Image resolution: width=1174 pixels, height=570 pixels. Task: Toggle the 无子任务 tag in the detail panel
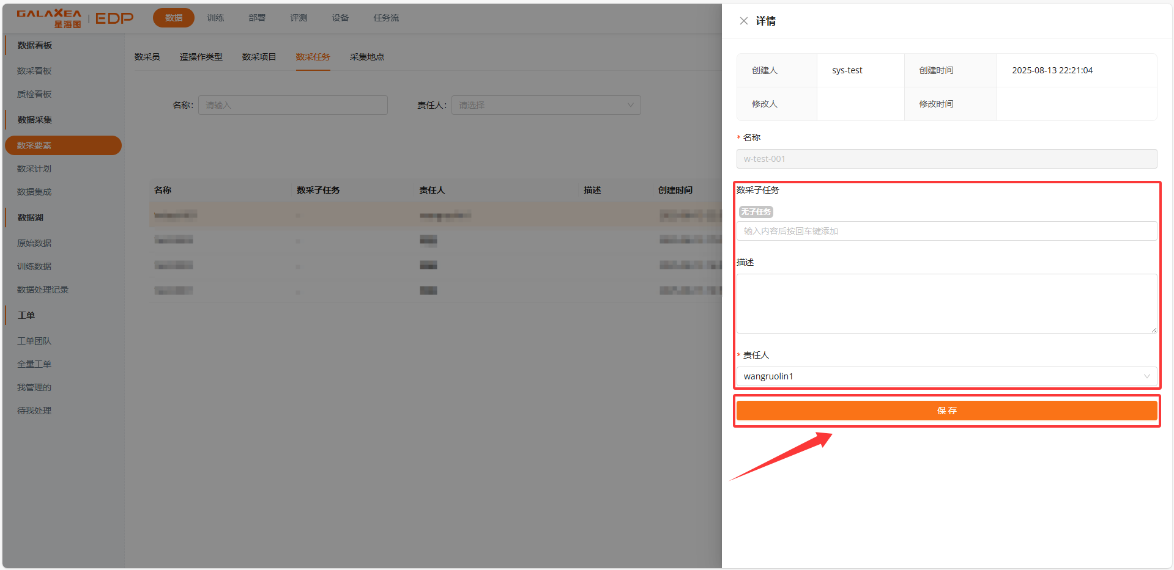pos(756,211)
